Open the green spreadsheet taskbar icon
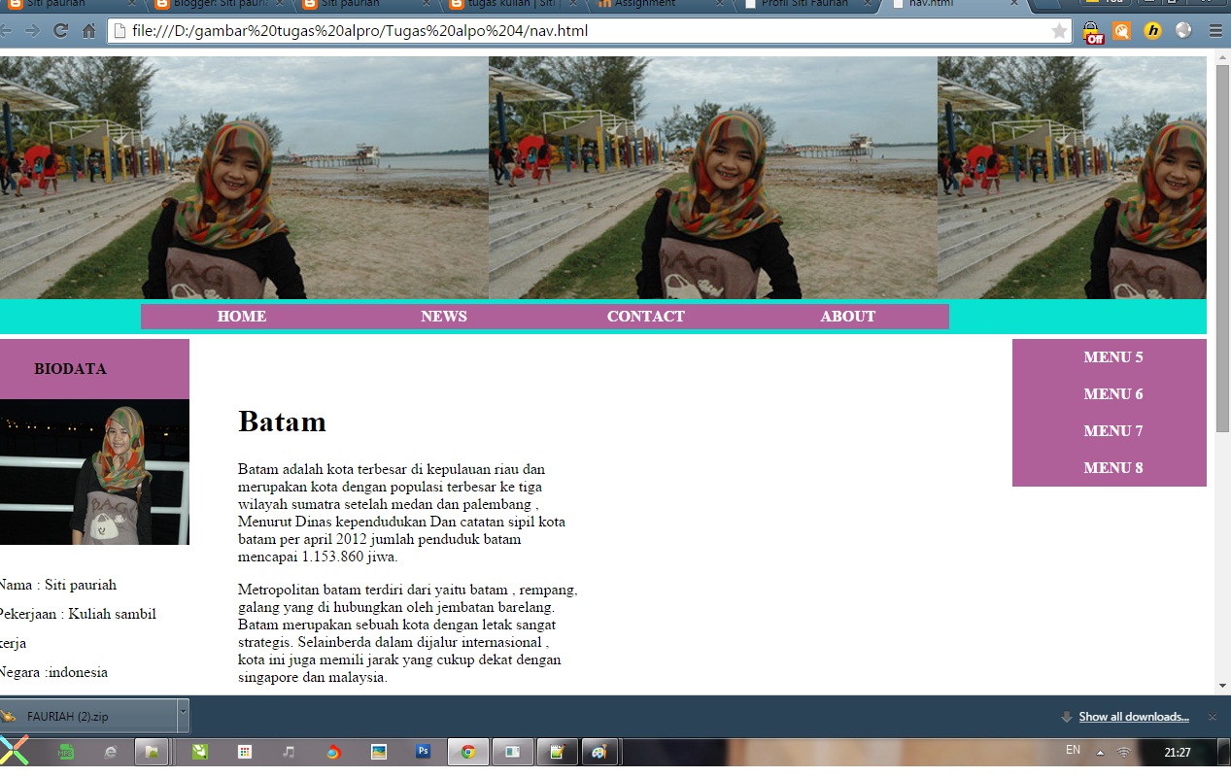The image size is (1231, 777). pos(66,752)
